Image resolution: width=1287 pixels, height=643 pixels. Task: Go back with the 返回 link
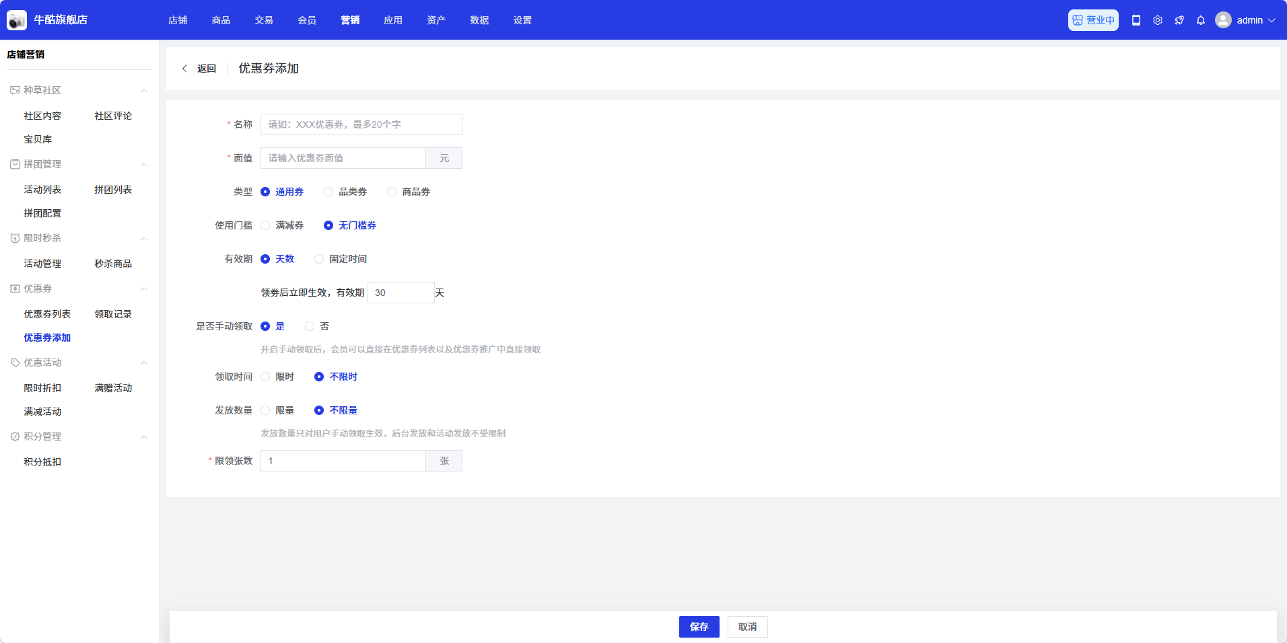click(x=207, y=69)
